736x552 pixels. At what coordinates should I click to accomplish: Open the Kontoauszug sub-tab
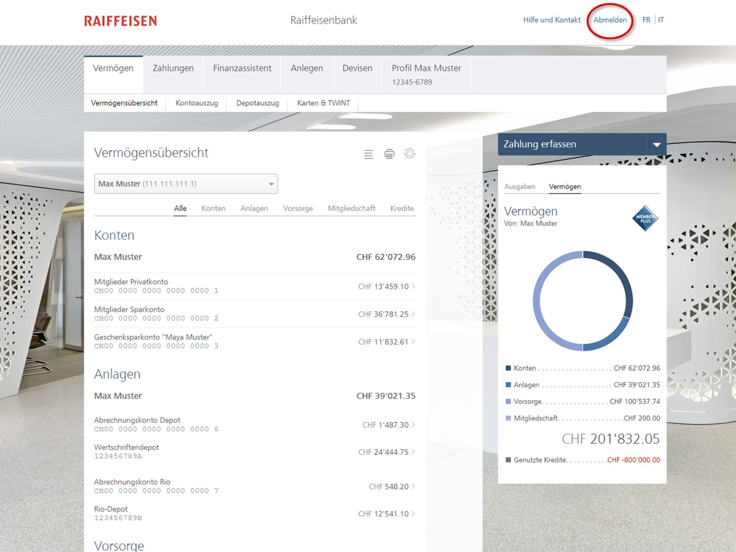(197, 103)
